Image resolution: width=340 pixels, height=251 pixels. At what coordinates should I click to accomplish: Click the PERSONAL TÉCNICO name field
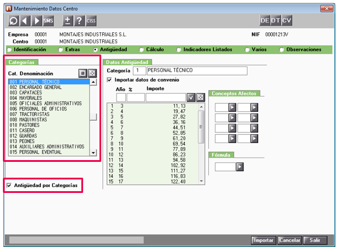[x=197, y=70]
